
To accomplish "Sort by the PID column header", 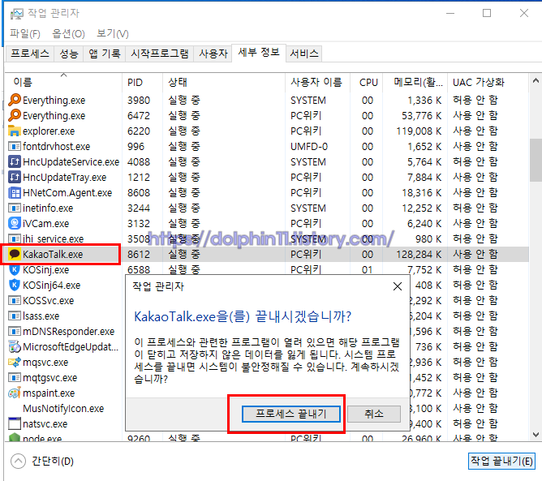I will click(142, 82).
